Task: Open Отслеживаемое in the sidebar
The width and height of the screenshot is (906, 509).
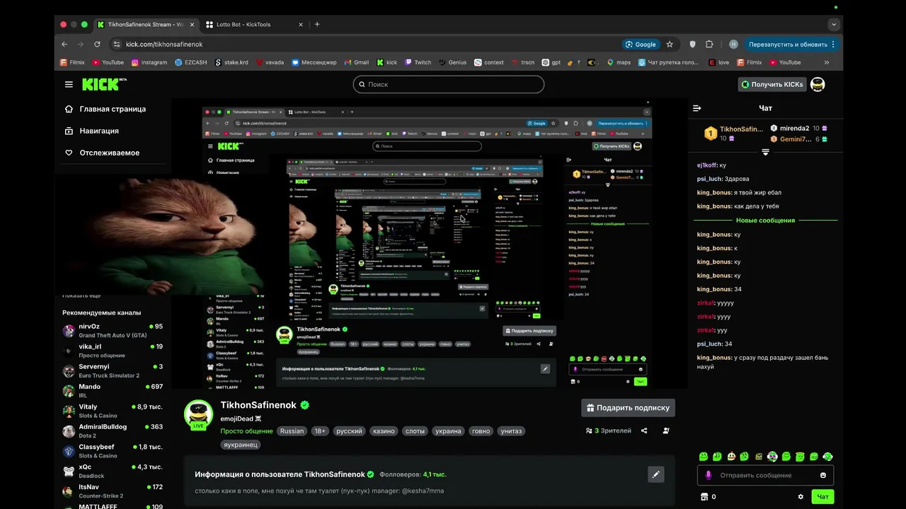Action: pyautogui.click(x=103, y=153)
